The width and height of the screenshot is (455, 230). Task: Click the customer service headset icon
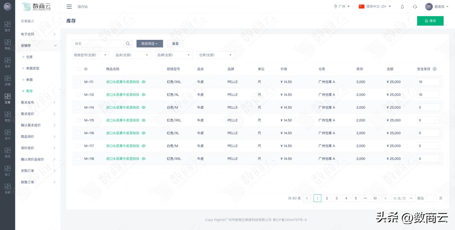(415, 7)
